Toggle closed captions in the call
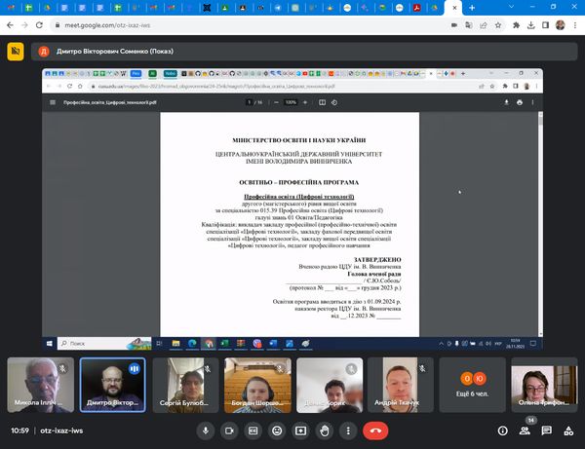585x449 pixels. pyautogui.click(x=253, y=430)
